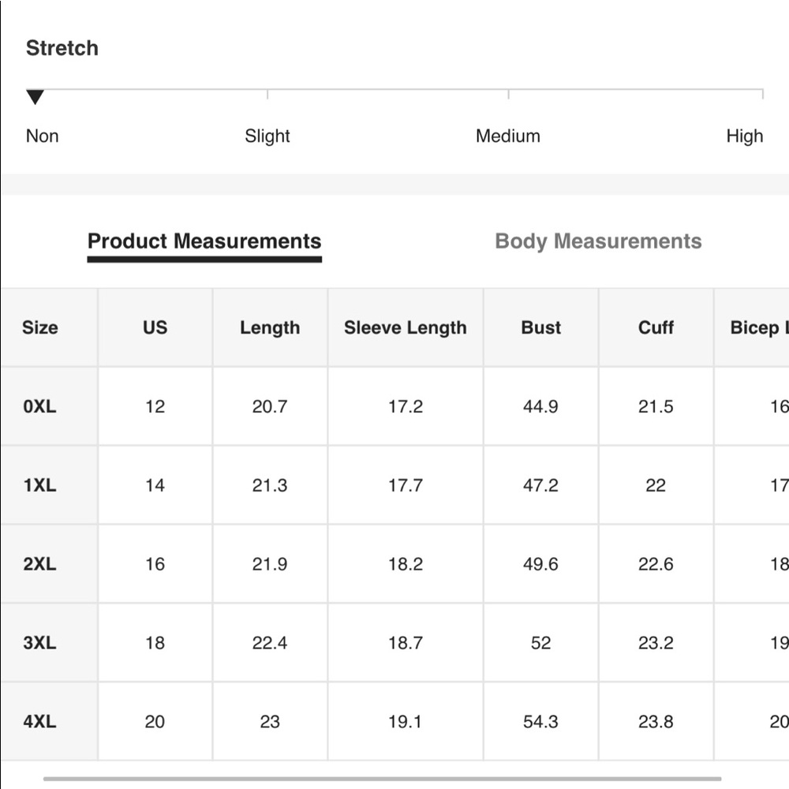Click the horizontal scrollbar under the table

coord(383,779)
